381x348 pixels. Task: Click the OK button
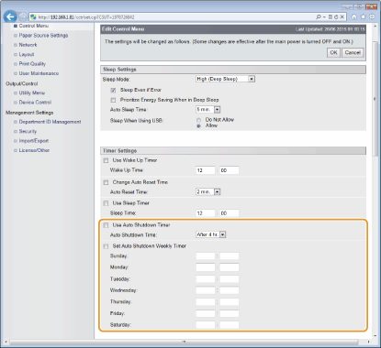point(333,52)
